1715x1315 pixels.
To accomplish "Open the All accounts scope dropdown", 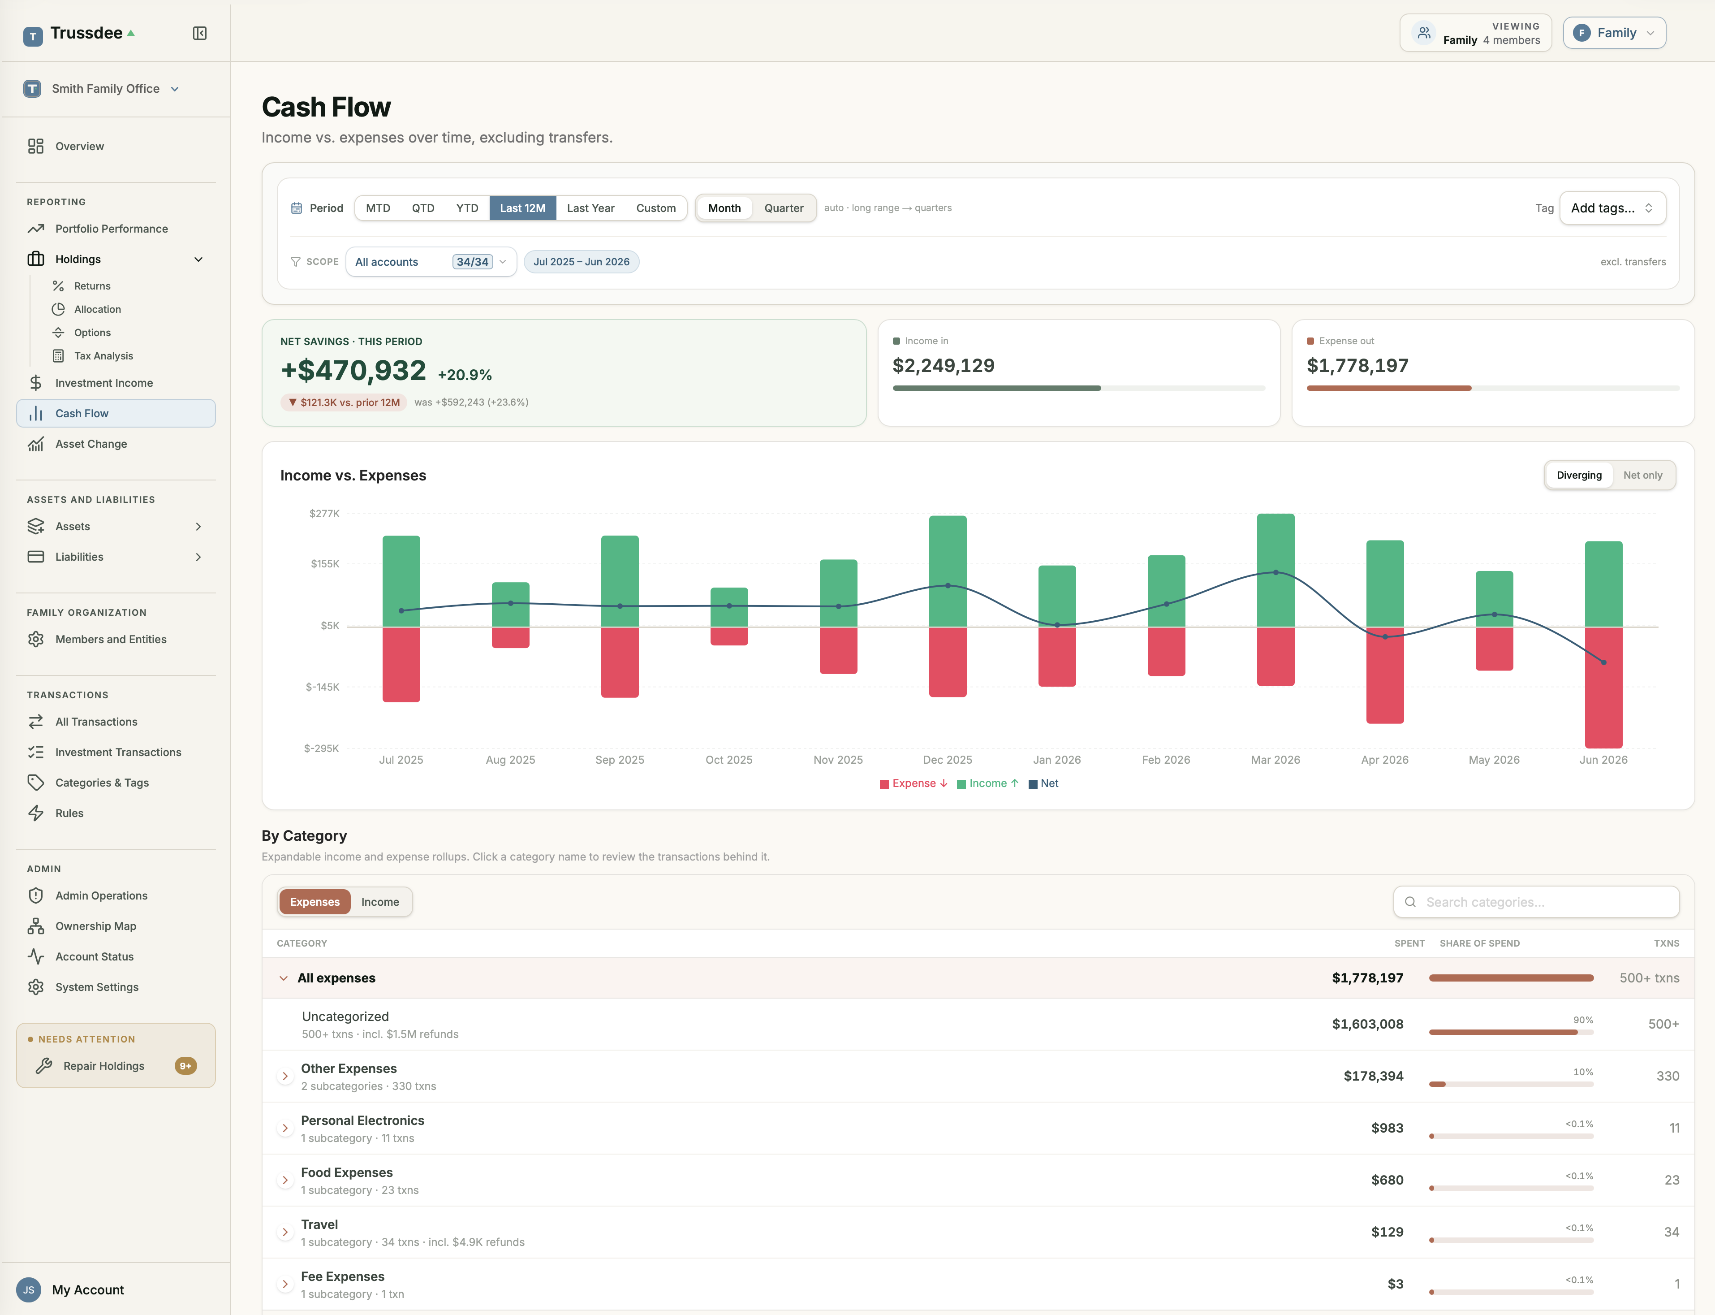I will click(431, 261).
